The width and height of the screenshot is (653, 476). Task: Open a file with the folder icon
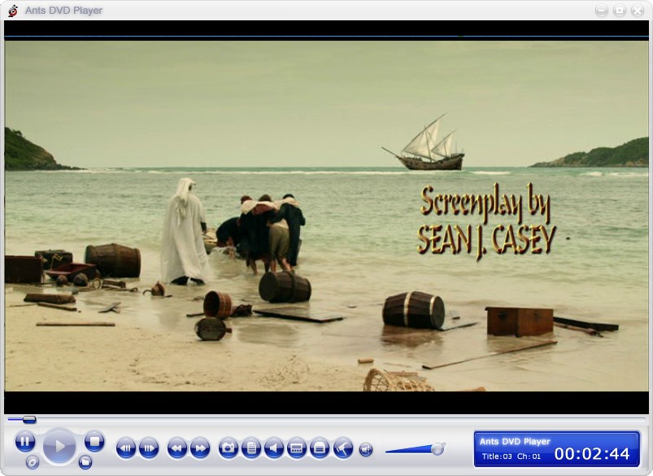85,462
